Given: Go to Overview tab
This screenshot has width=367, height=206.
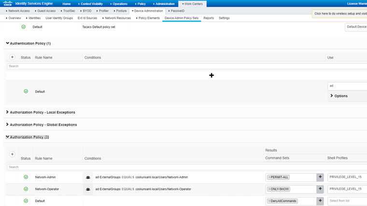Looking at the screenshot, I should point(14,18).
